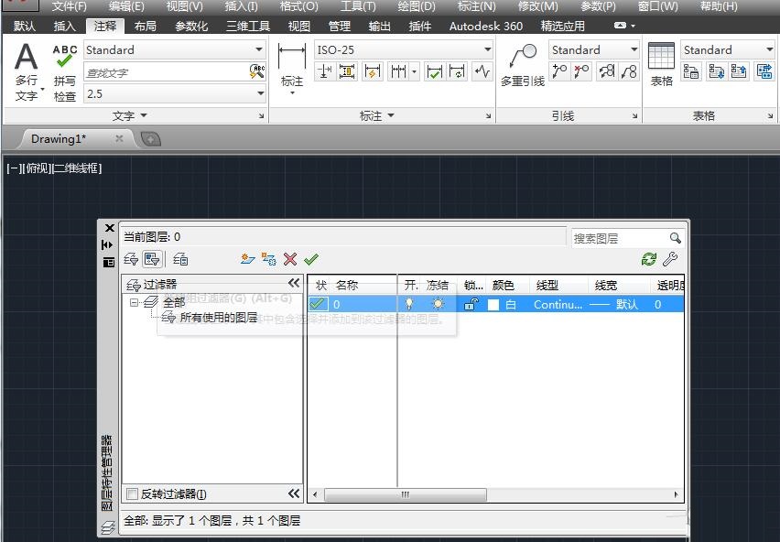
Task: Switch to the 参数化 ribbon tab
Action: point(191,26)
